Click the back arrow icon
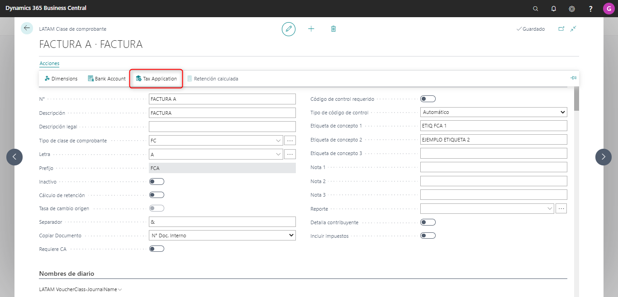Viewport: 618px width, 297px height. click(x=27, y=28)
